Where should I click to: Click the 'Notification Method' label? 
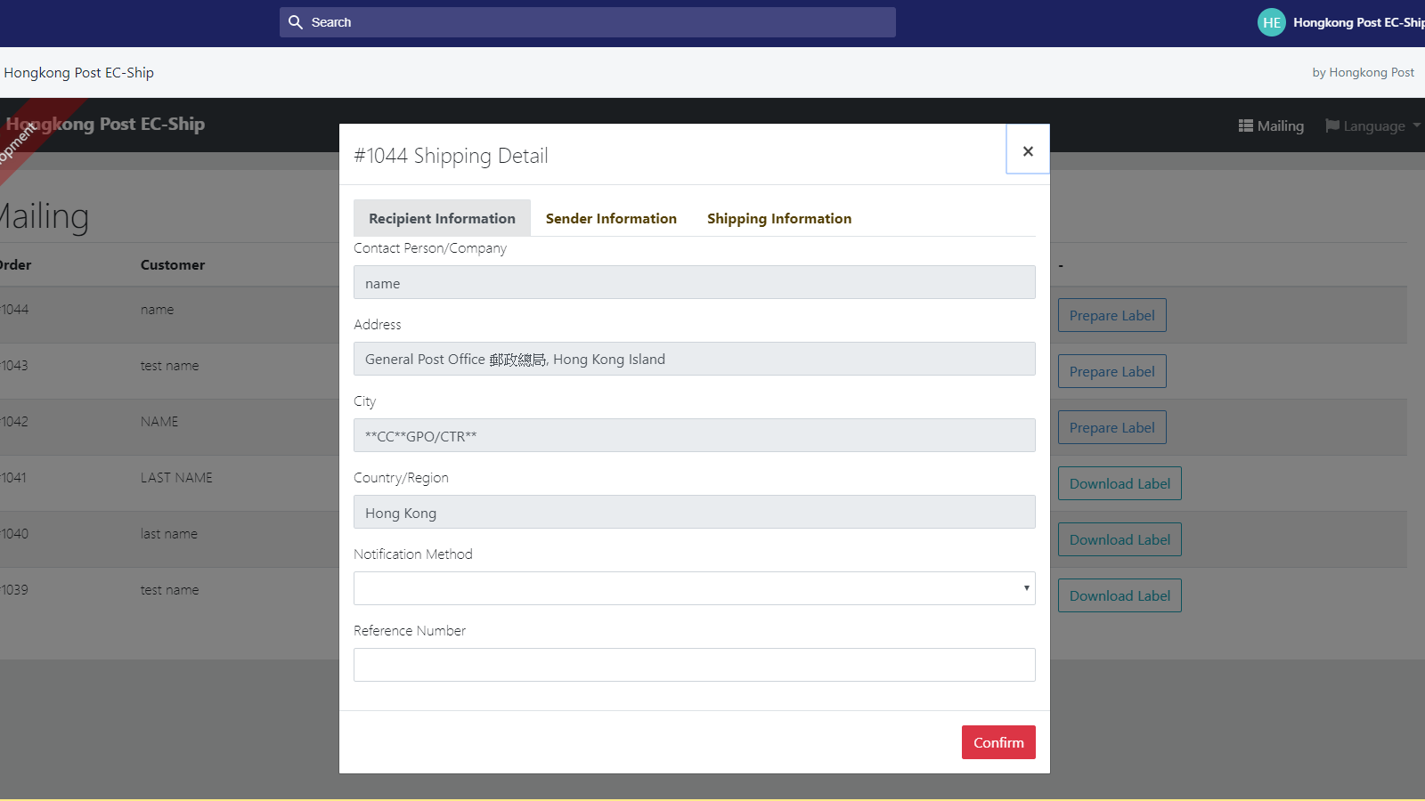point(413,554)
